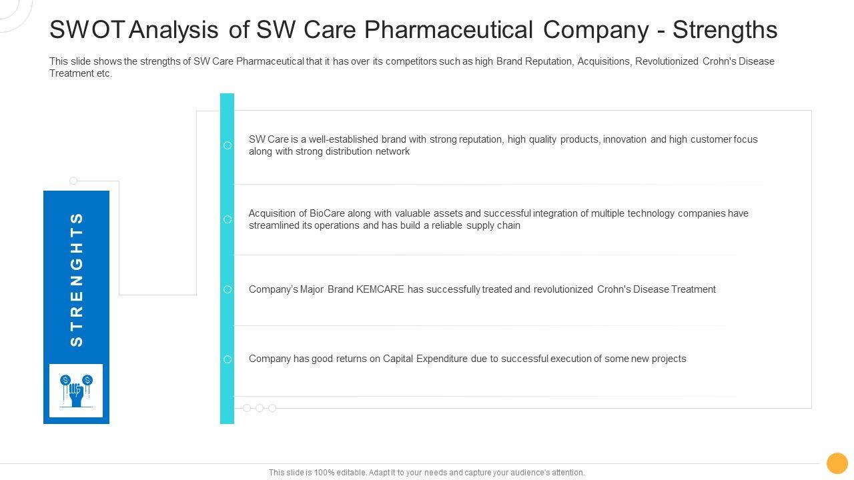Click the bullet circle beside the KEMCARE text
The height and width of the screenshot is (480, 854).
[228, 289]
